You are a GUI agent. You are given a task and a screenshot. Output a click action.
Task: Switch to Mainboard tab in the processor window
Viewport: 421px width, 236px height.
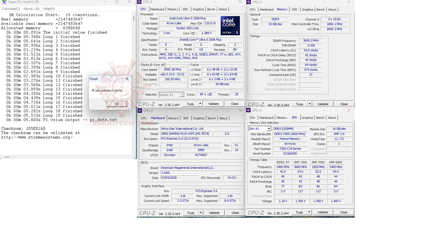pyautogui.click(x=157, y=9)
